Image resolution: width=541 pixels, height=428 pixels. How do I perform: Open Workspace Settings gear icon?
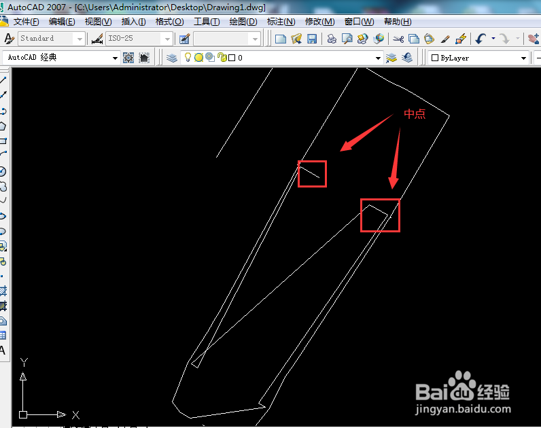[128, 58]
